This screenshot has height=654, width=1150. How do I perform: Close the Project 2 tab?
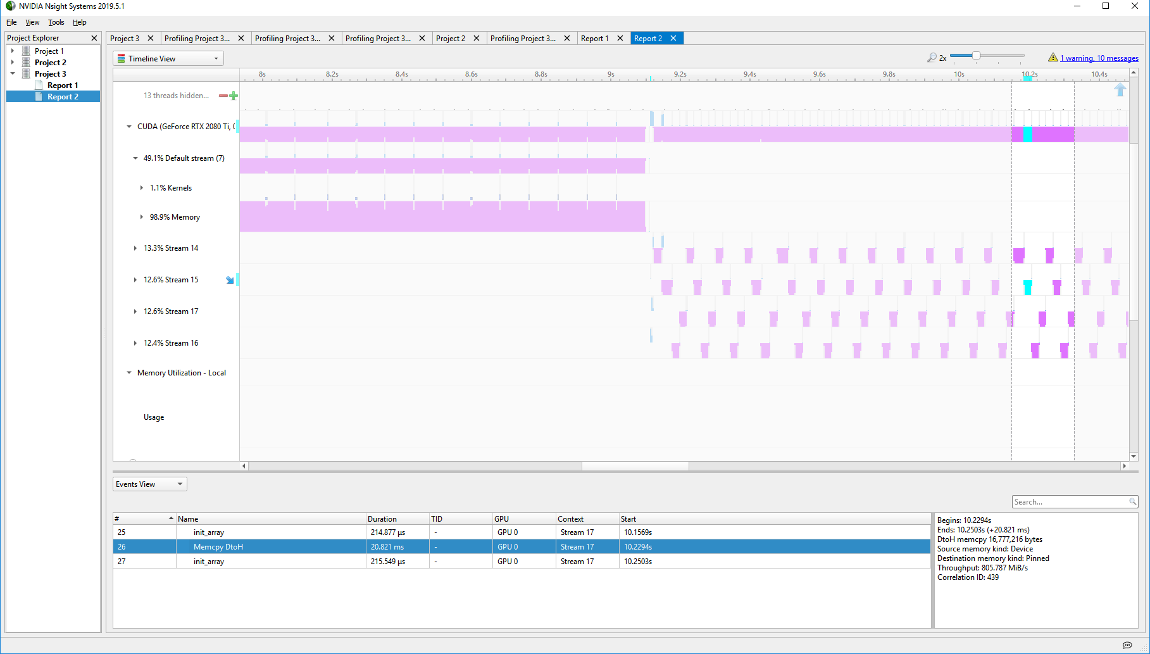477,39
